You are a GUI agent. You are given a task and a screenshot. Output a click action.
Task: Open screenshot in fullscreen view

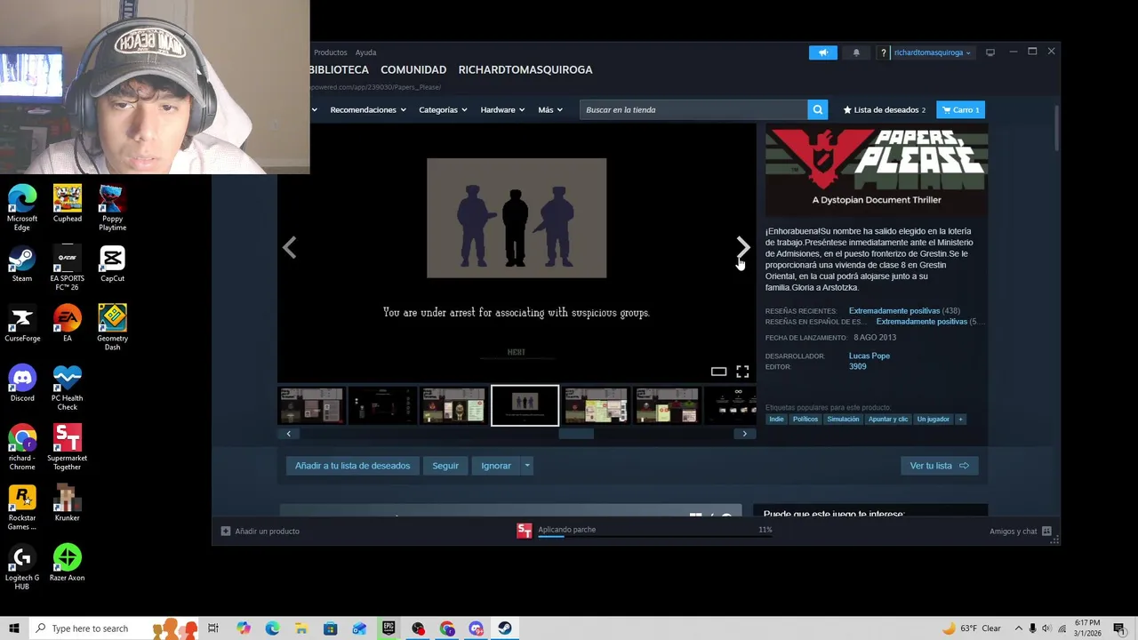tap(742, 372)
